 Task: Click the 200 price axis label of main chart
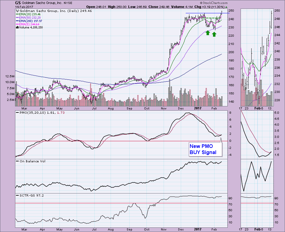(x=231, y=52)
